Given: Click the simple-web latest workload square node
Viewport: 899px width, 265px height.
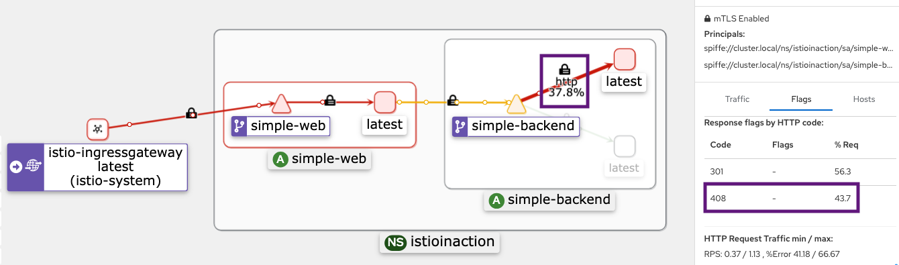Looking at the screenshot, I should 385,103.
